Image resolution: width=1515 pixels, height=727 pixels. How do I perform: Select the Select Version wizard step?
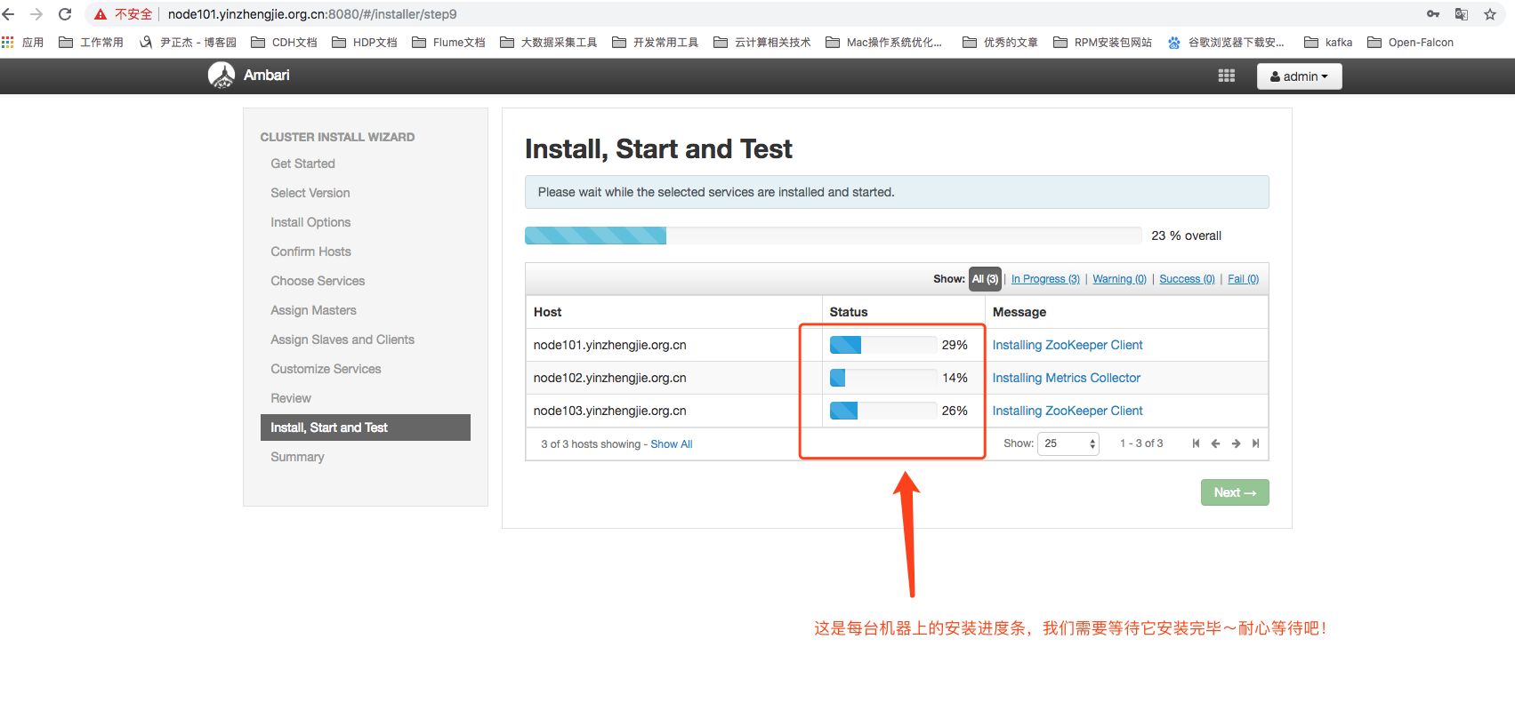tap(310, 193)
